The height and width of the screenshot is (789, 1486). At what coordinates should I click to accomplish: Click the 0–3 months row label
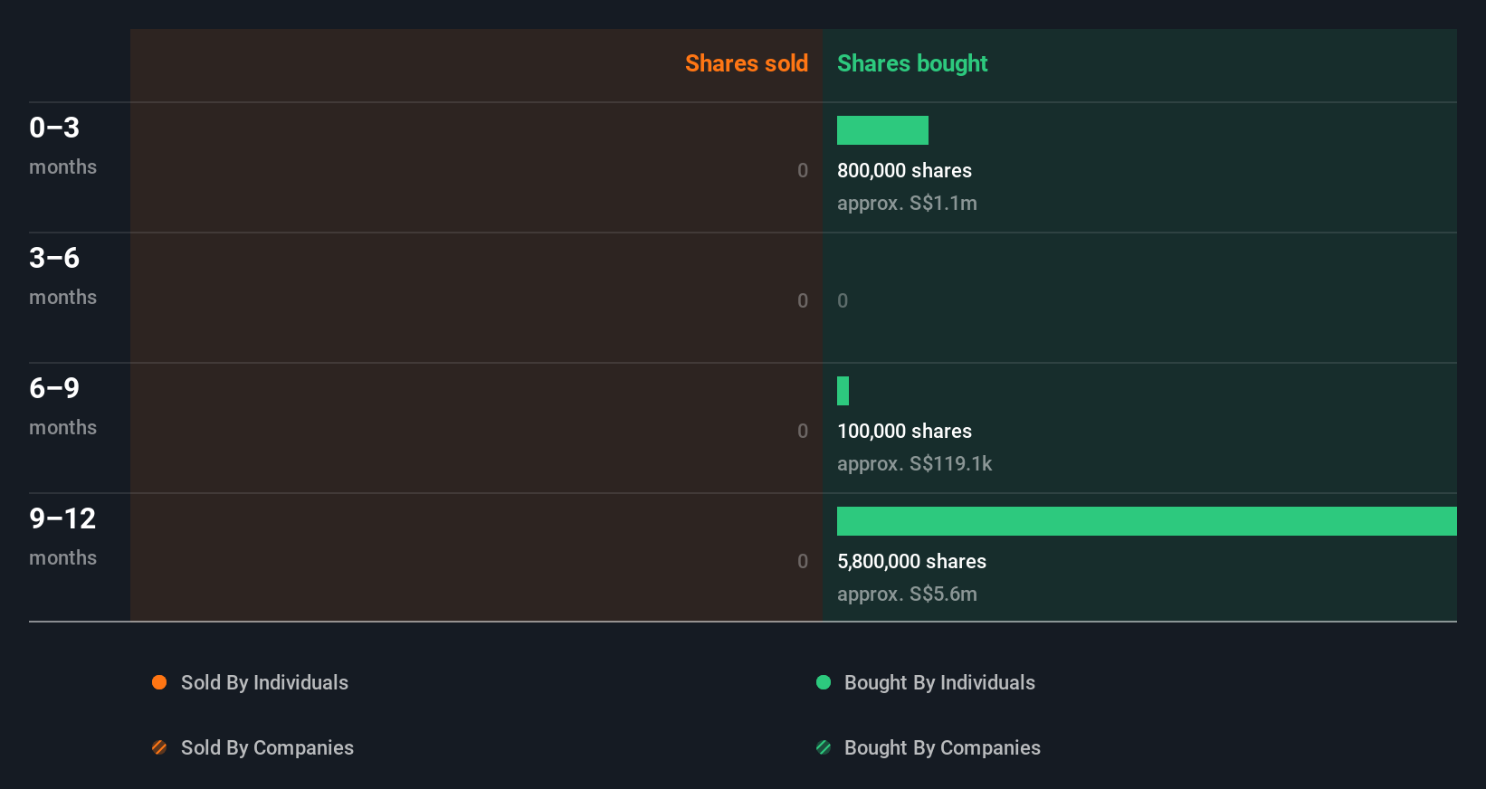click(62, 146)
